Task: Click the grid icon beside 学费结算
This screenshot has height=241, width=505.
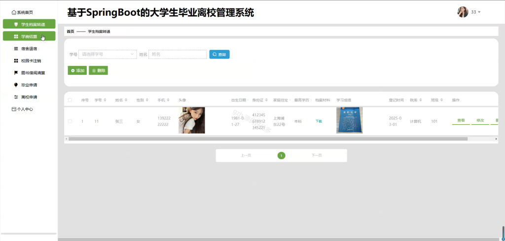Action: [16, 36]
